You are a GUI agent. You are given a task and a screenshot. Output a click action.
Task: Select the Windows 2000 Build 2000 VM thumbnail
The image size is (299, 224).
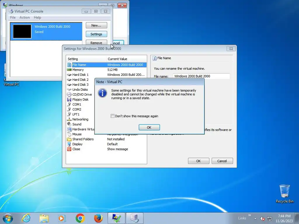point(22,32)
